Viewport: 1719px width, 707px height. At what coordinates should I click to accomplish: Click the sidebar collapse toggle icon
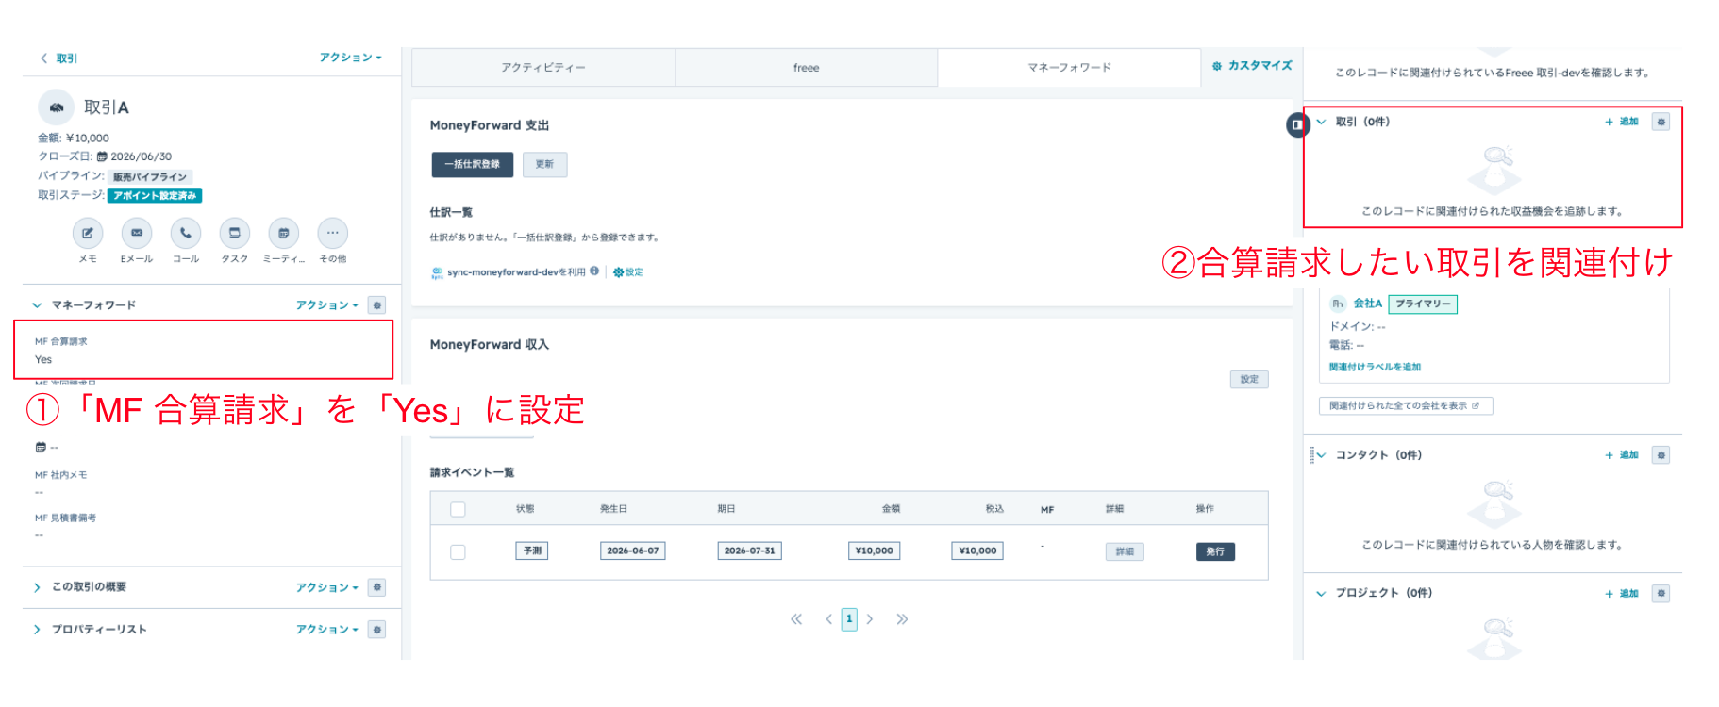pos(1298,124)
